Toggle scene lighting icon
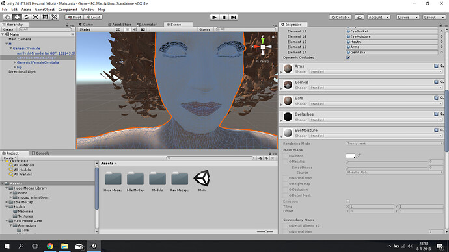The height and width of the screenshot is (252, 449). 128,29
